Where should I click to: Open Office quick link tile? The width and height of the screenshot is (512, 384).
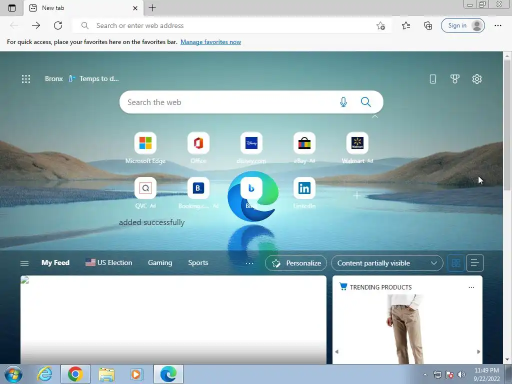pos(198,148)
